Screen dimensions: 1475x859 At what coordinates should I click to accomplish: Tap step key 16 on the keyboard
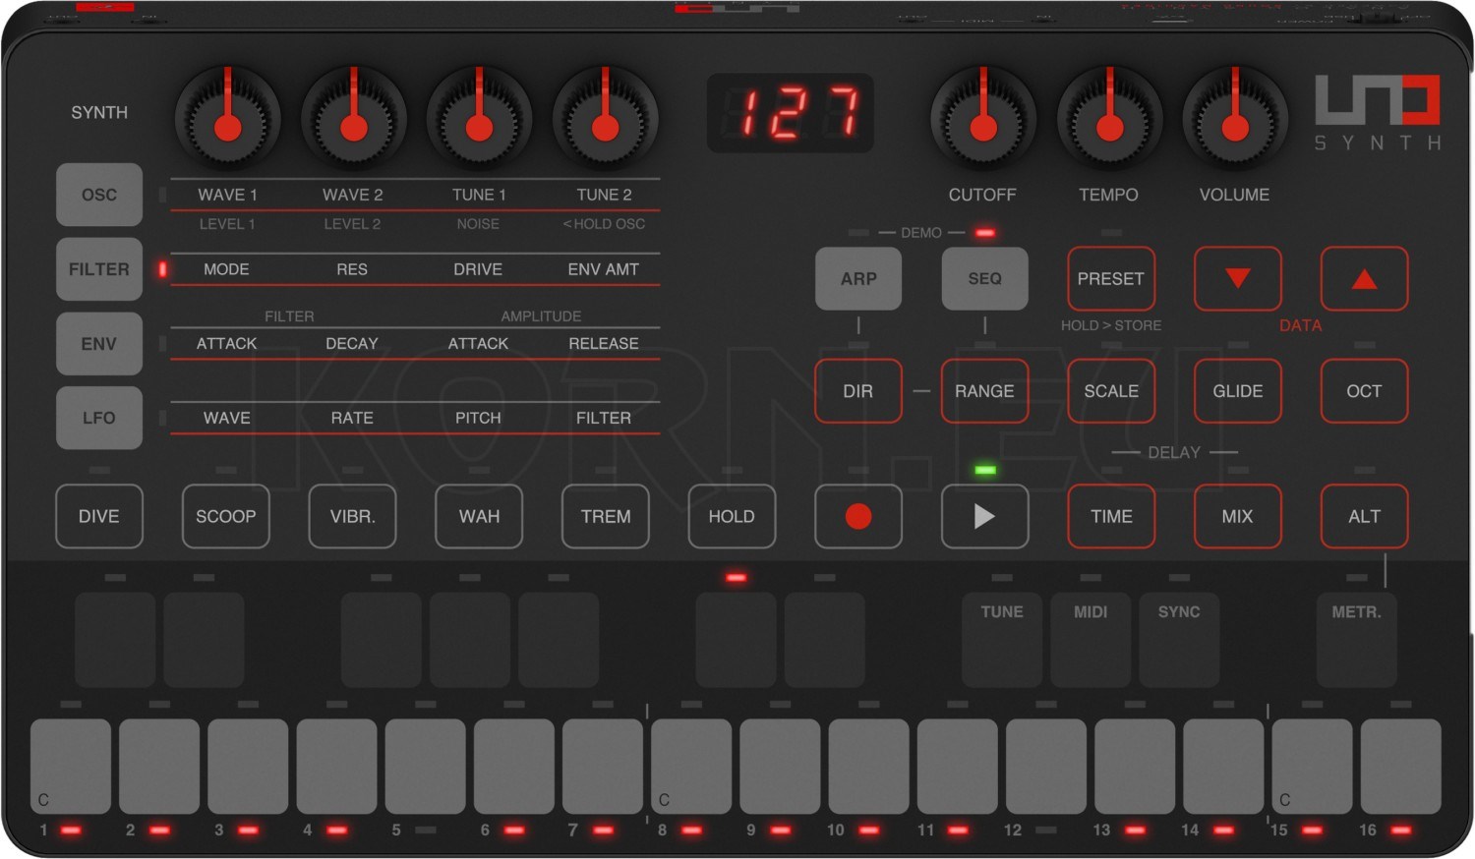tap(1401, 767)
